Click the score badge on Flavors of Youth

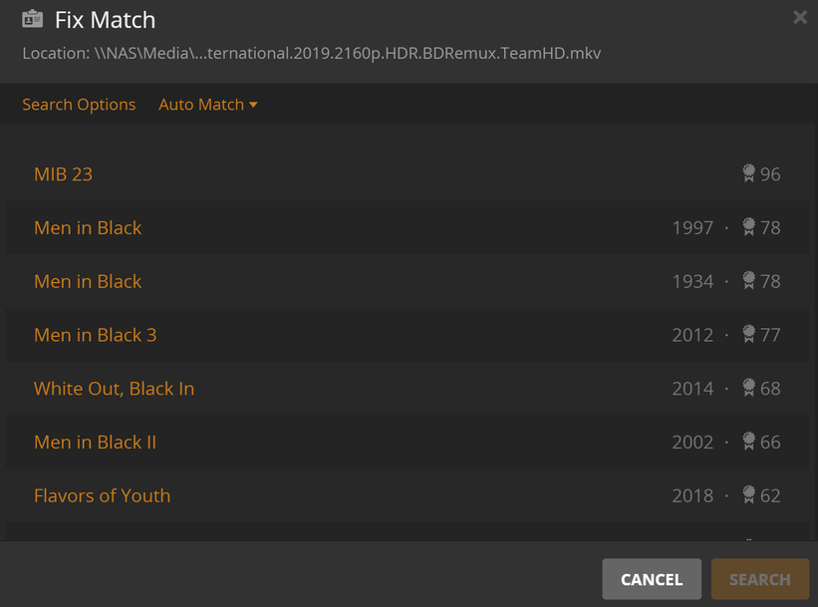click(x=748, y=495)
